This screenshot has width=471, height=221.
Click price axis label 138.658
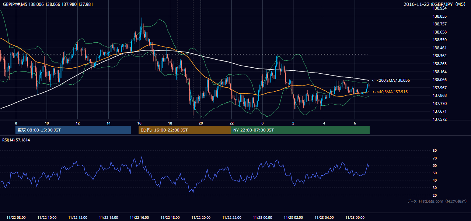440,32
